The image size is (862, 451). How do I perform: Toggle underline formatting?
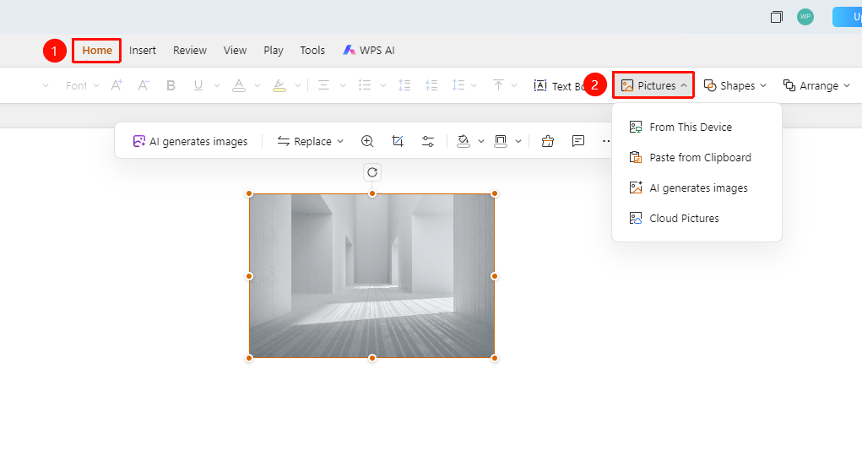(x=198, y=85)
